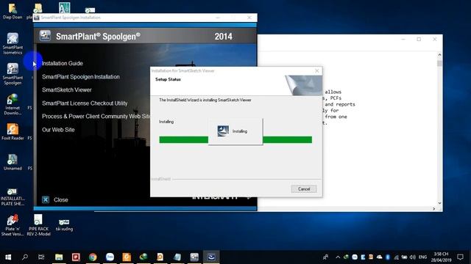Click the Setup Status heading text

coord(168,79)
